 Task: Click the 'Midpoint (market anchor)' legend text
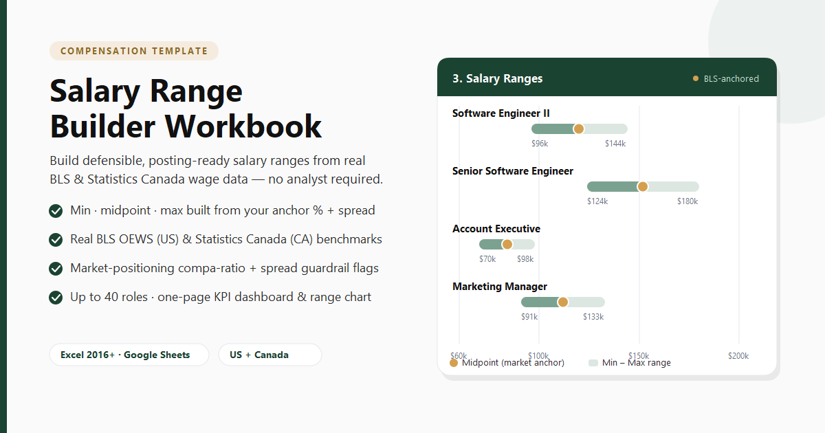pyautogui.click(x=513, y=362)
